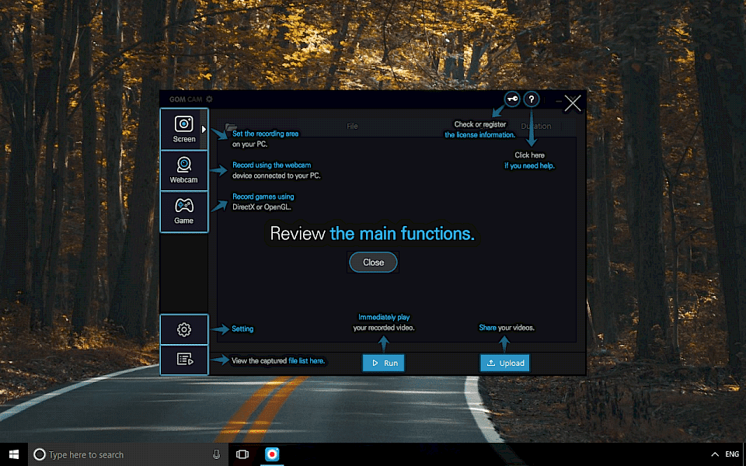The image size is (746, 466).
Task: Select the Screen recording mode
Action: 183,129
